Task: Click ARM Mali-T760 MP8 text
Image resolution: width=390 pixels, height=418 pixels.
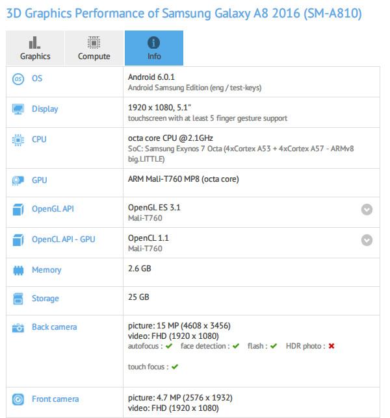Action: (x=183, y=179)
